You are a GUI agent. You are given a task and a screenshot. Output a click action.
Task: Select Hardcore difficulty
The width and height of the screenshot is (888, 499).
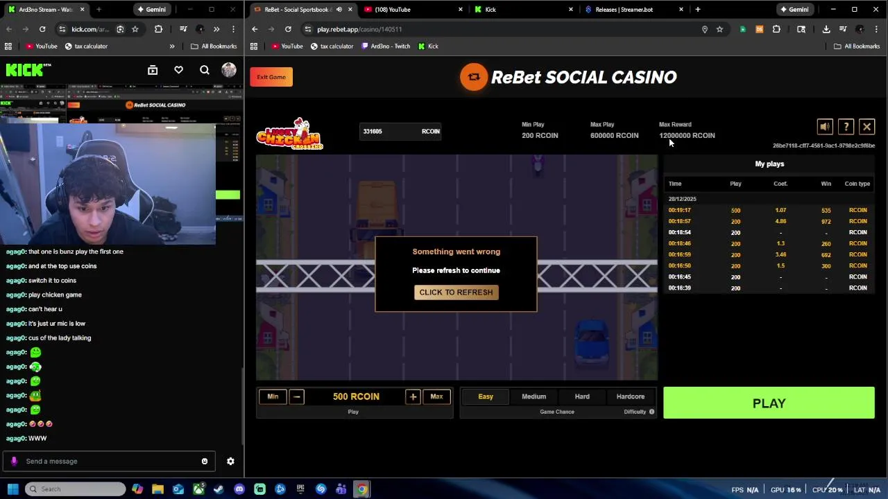point(631,396)
